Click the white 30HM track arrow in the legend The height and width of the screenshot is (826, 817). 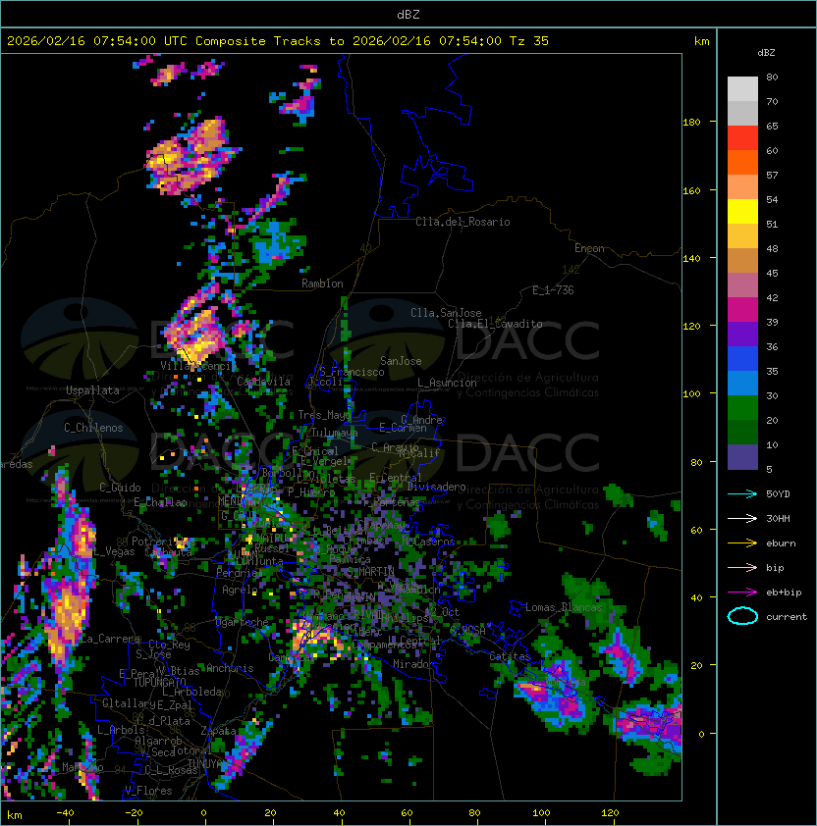(742, 519)
